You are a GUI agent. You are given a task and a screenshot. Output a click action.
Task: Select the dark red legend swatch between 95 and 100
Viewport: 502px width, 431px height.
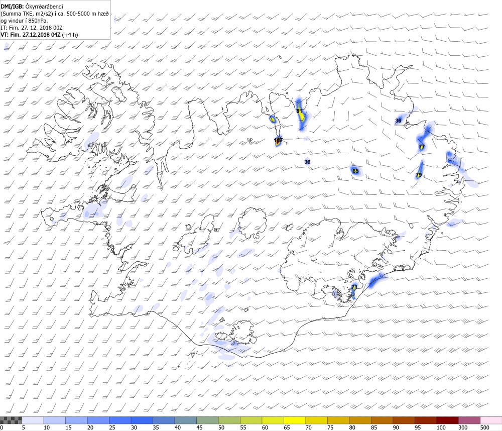(x=426, y=420)
